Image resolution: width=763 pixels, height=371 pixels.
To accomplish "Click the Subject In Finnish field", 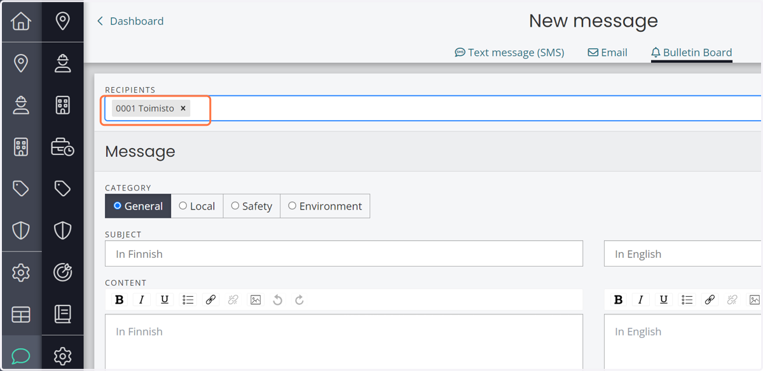I will click(x=344, y=253).
